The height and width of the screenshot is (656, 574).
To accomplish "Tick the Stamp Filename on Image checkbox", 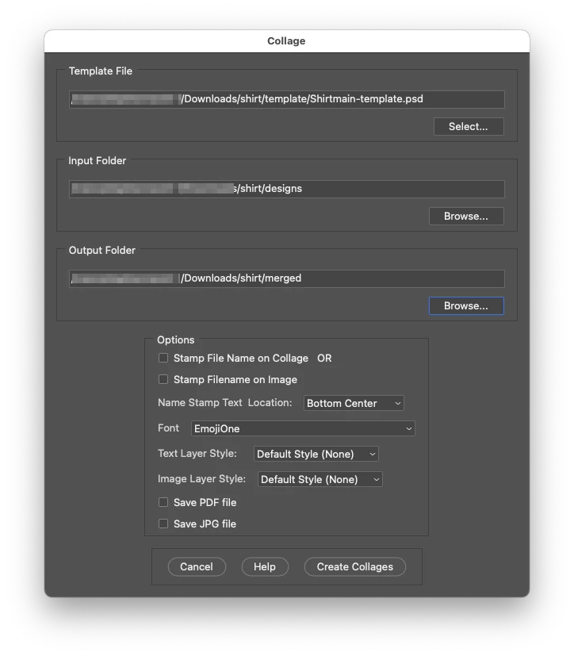I will coord(163,379).
